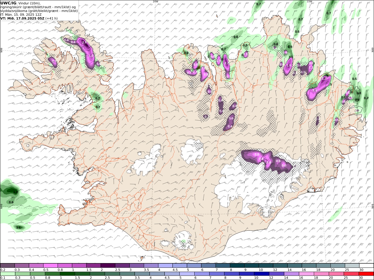Select the 'slydda/snjókoma' legend description line

pyautogui.click(x=39, y=11)
